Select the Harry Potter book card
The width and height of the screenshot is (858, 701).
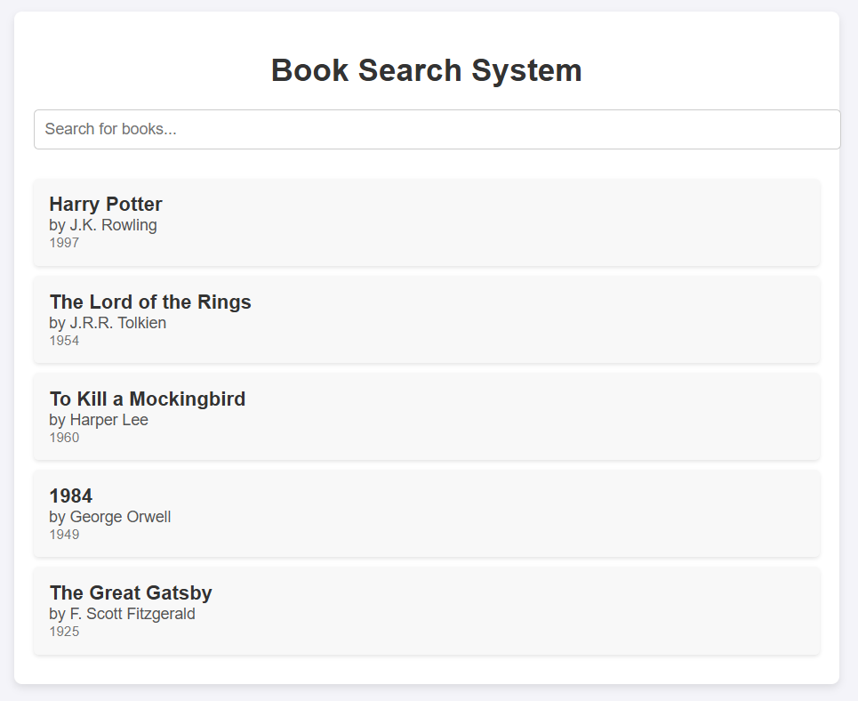click(x=427, y=222)
